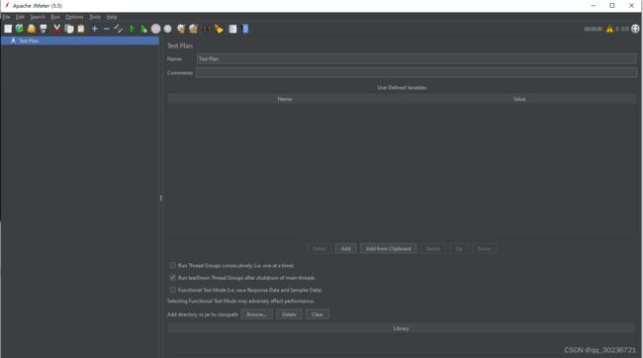Click the User Defined Variables label
The image size is (643, 358).
[x=402, y=88]
